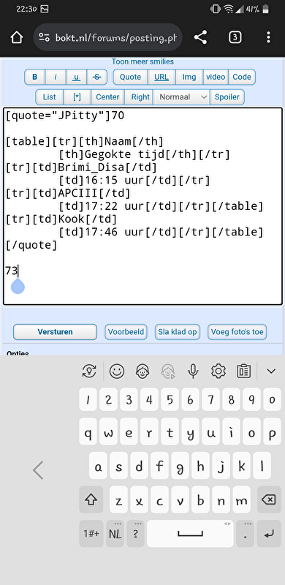Insert a Quote tag
The image size is (285, 585).
point(130,77)
